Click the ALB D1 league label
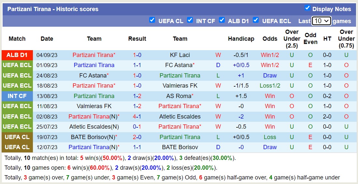 17,55
